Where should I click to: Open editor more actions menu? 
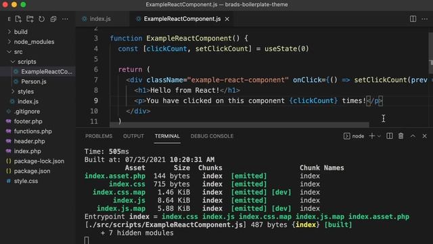(425, 19)
